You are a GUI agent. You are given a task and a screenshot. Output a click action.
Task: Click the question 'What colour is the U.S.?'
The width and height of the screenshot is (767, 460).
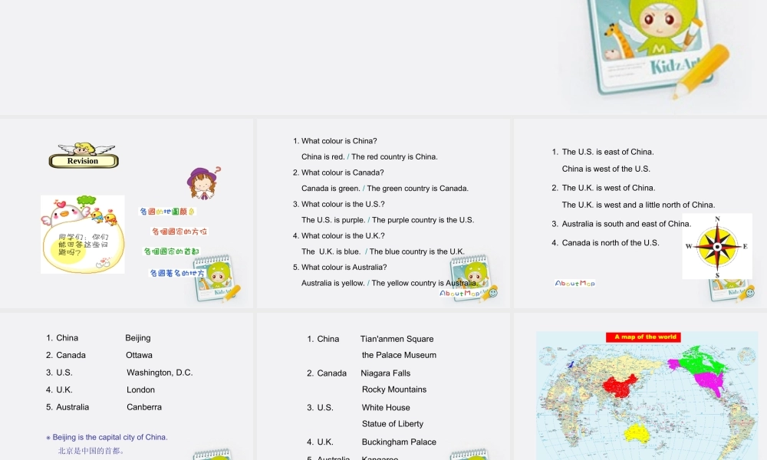click(x=343, y=205)
